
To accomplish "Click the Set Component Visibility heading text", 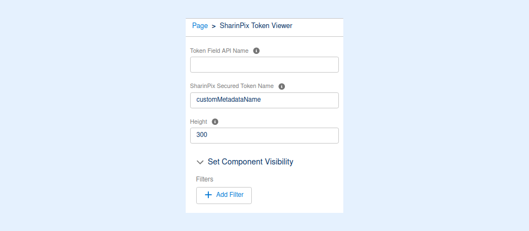I will [250, 162].
